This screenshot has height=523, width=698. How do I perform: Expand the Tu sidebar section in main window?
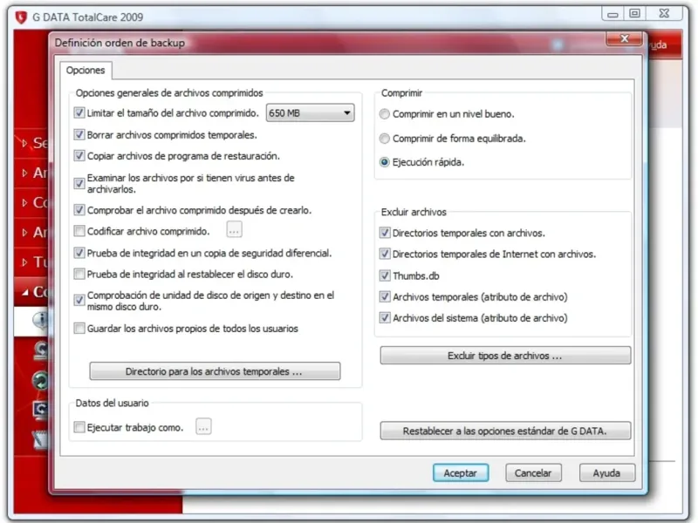pos(32,262)
